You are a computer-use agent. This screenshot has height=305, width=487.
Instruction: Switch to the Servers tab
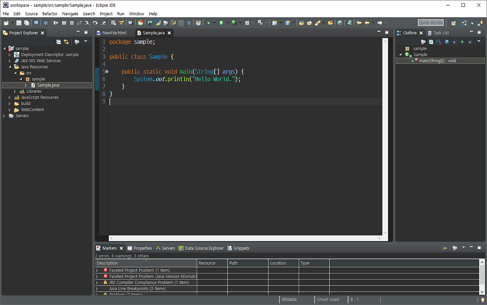tap(166, 248)
